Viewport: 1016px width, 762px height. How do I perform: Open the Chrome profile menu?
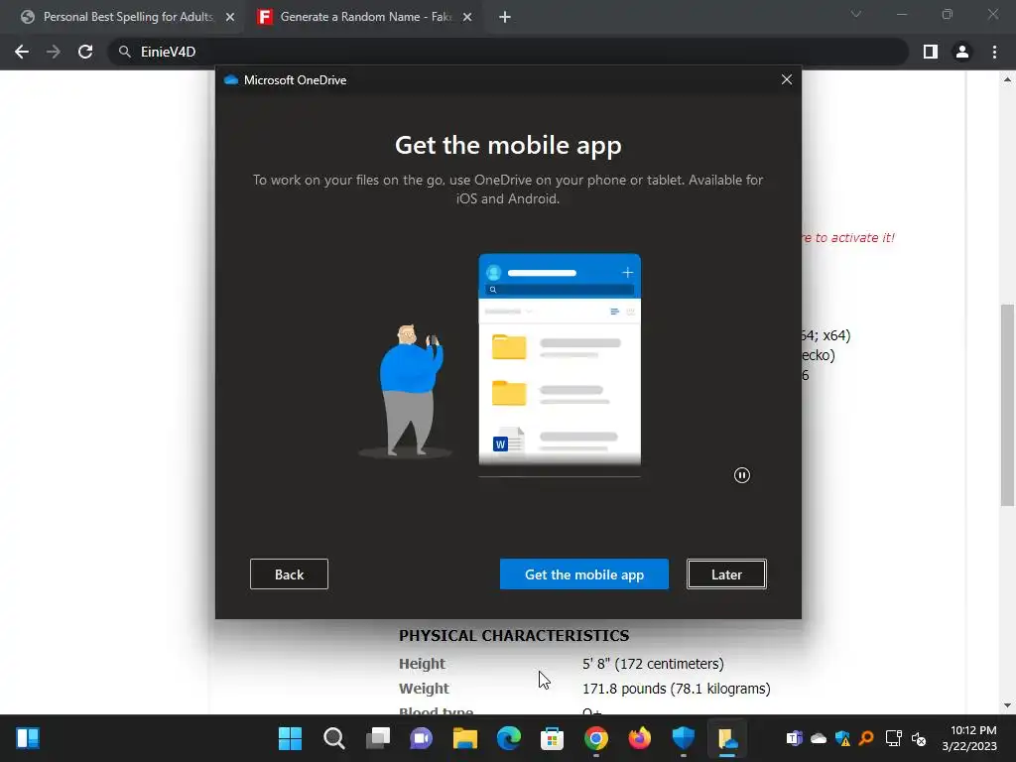pos(962,52)
